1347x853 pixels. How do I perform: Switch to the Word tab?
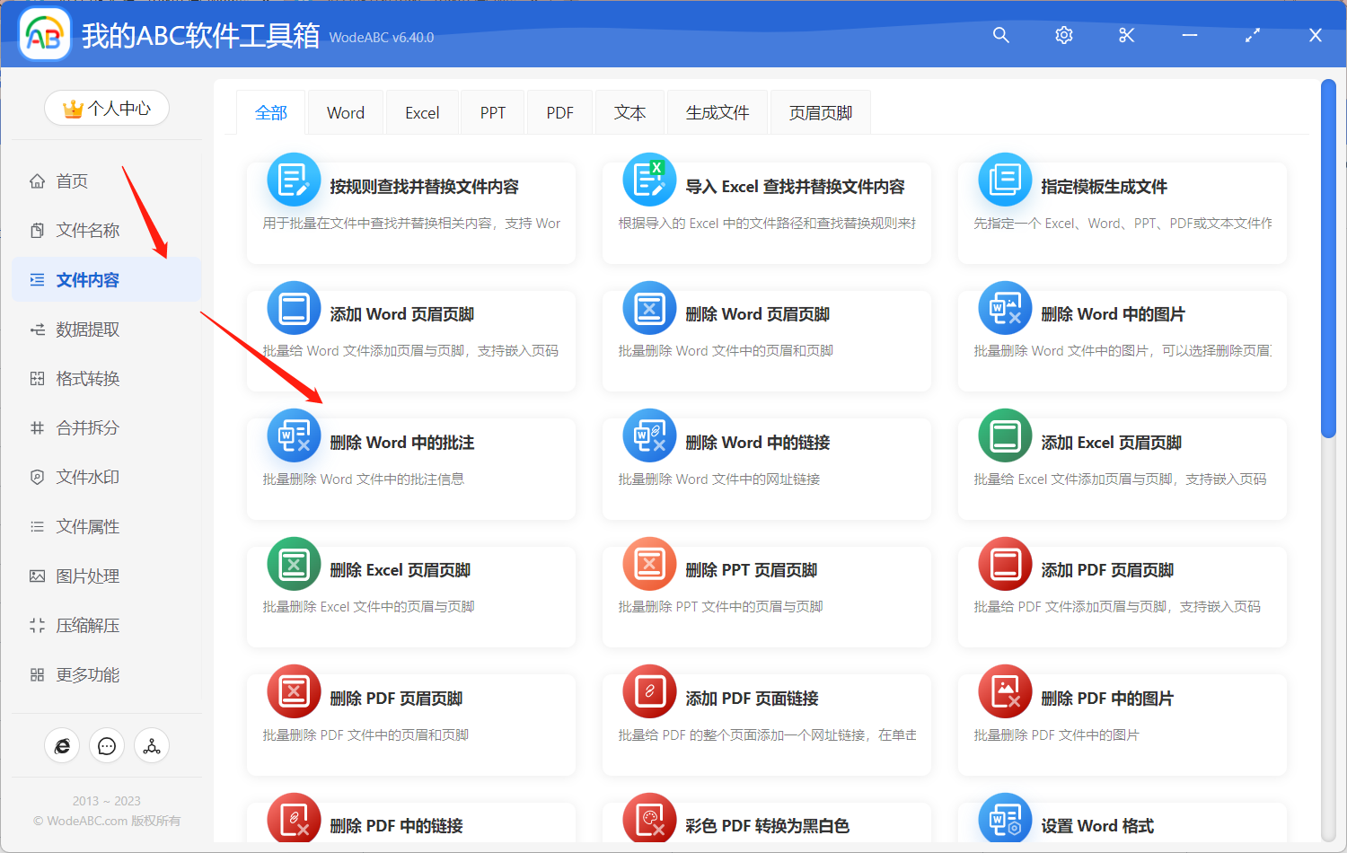tap(345, 111)
